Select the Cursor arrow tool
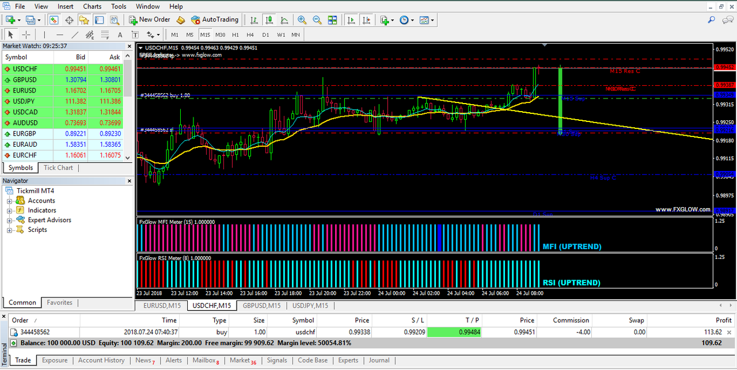This screenshot has width=737, height=370. [10, 35]
